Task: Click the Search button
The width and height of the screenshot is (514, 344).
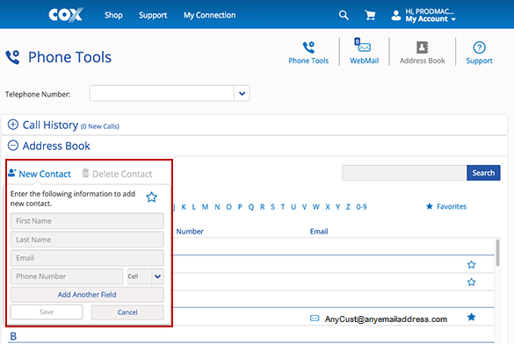Action: [x=483, y=173]
